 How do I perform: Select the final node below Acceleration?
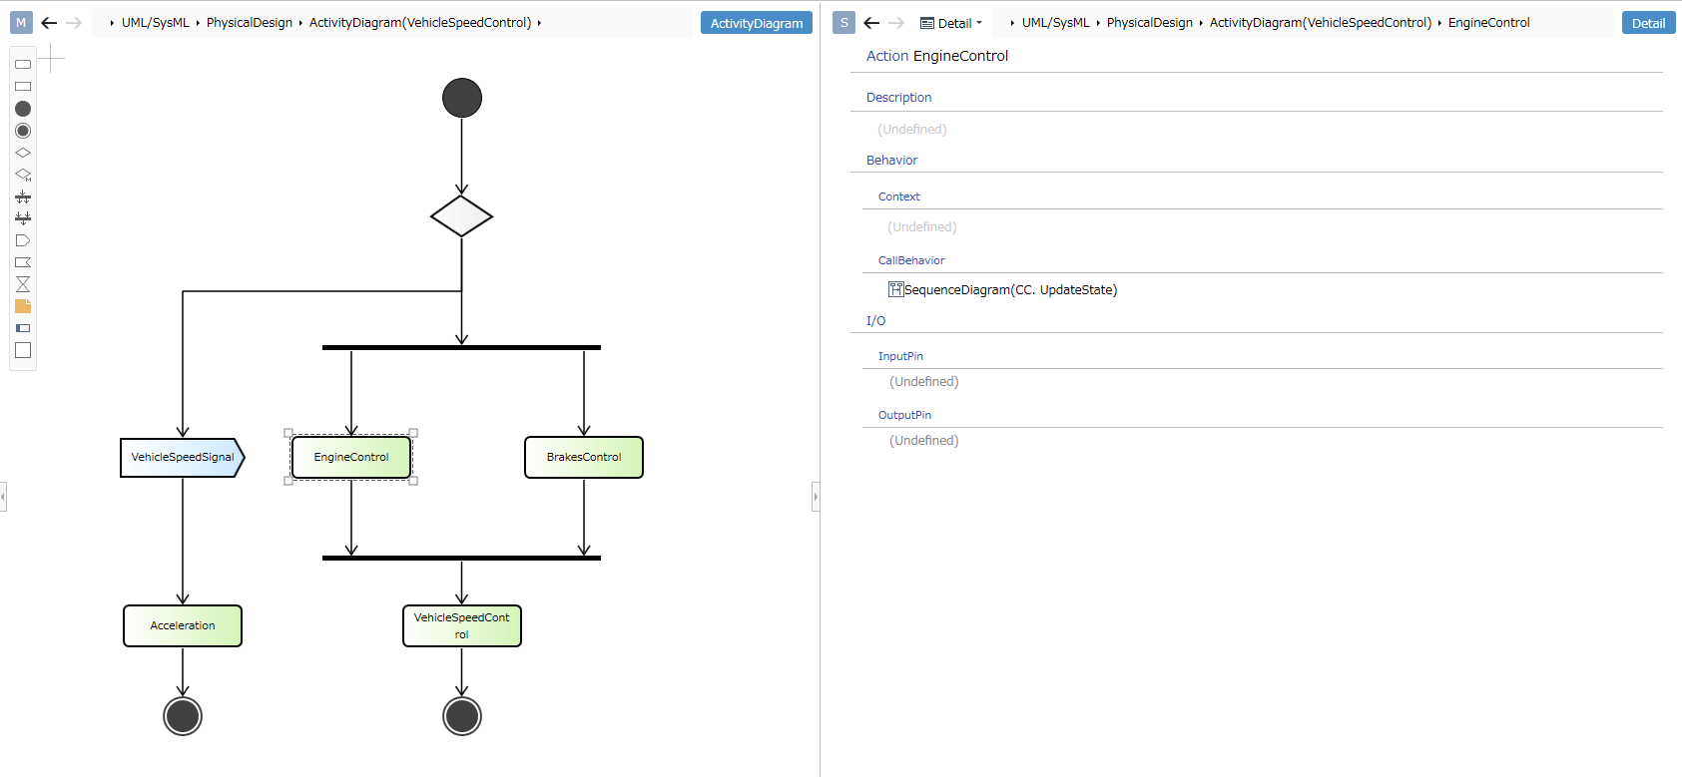[183, 716]
